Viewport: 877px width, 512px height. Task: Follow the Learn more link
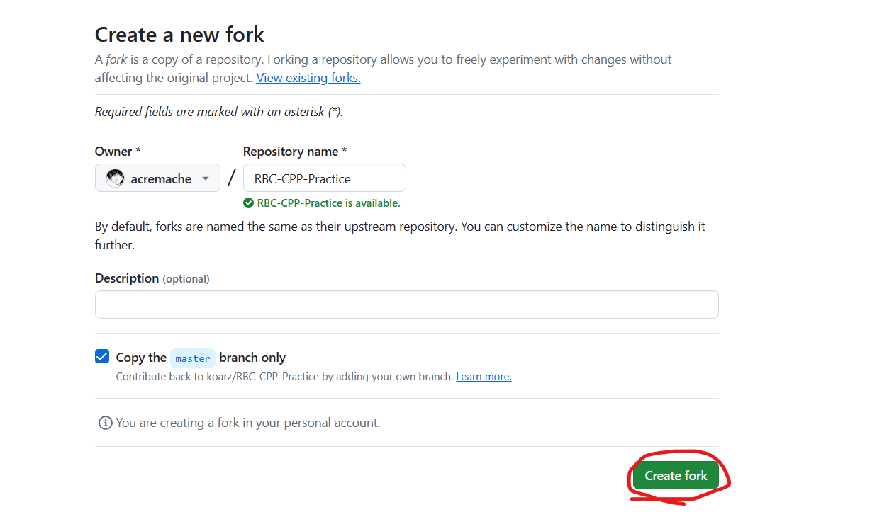coord(484,377)
